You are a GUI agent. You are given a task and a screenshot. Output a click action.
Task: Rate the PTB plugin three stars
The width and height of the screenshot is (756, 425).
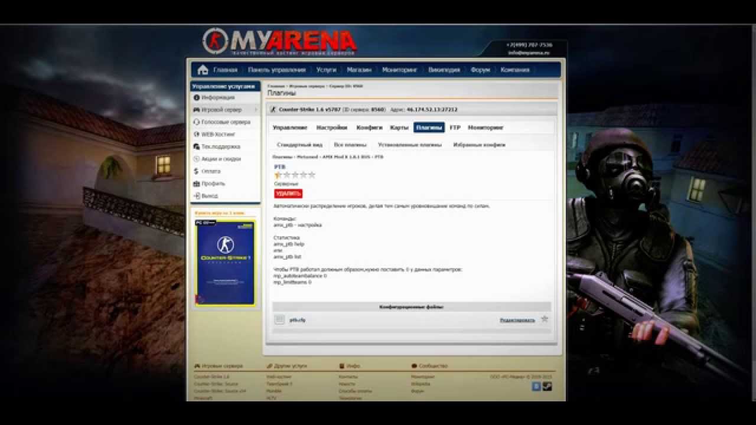pyautogui.click(x=295, y=175)
